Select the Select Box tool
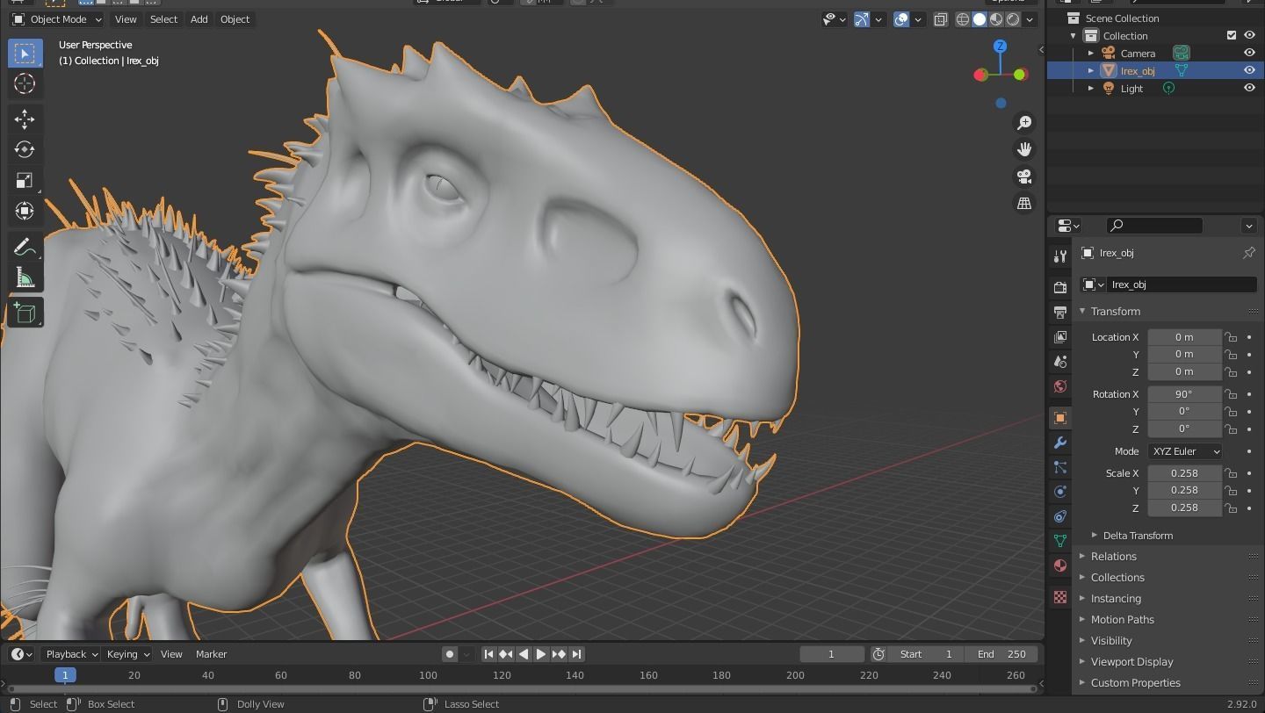 [x=25, y=54]
